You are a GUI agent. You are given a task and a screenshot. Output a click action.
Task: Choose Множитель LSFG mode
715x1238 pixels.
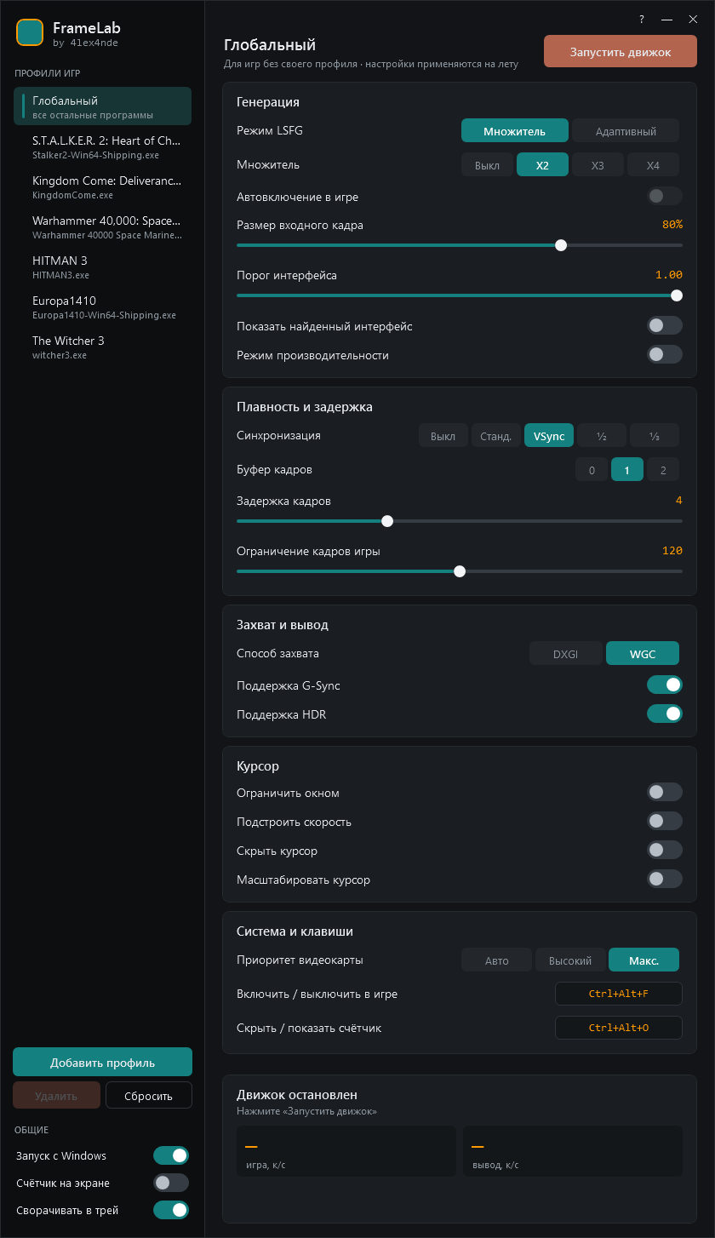point(515,130)
